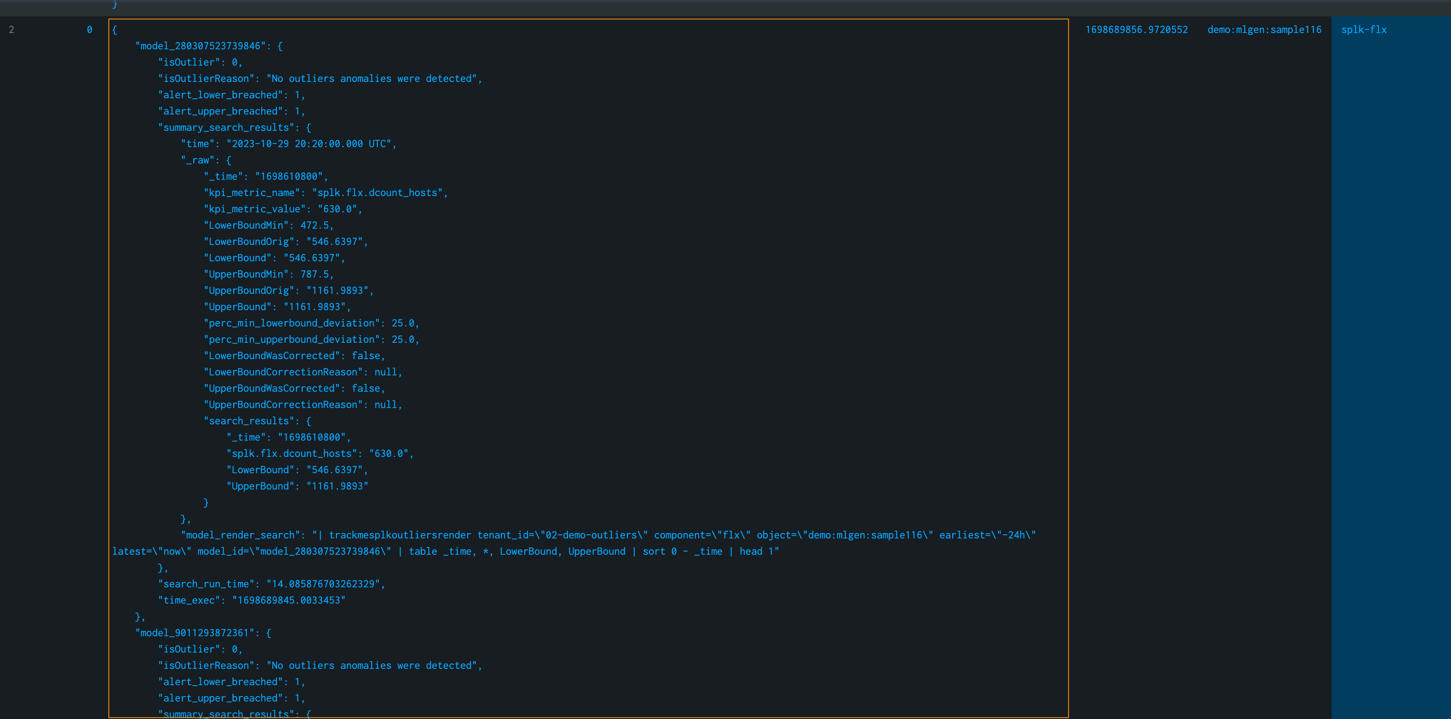1451x719 pixels.
Task: Click row number 2 in the results table
Action: point(11,30)
